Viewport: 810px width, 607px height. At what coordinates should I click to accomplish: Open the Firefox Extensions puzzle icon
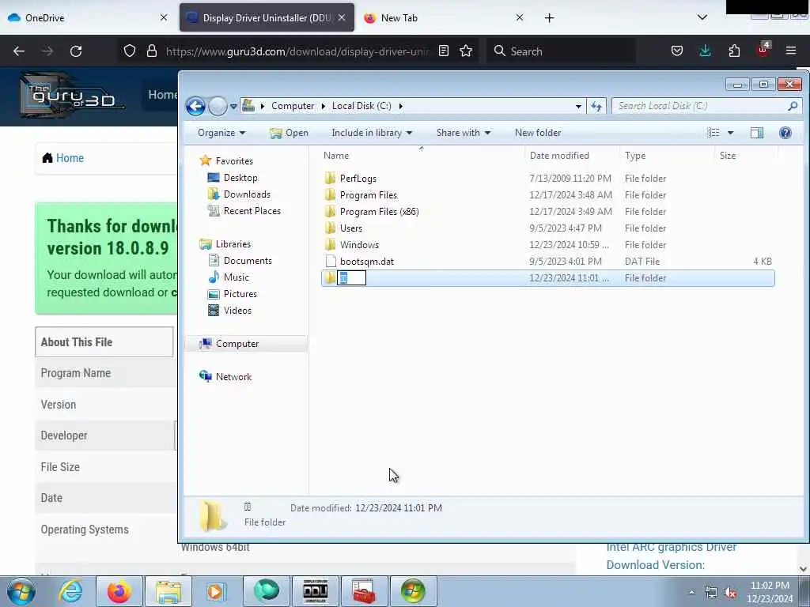tap(734, 51)
